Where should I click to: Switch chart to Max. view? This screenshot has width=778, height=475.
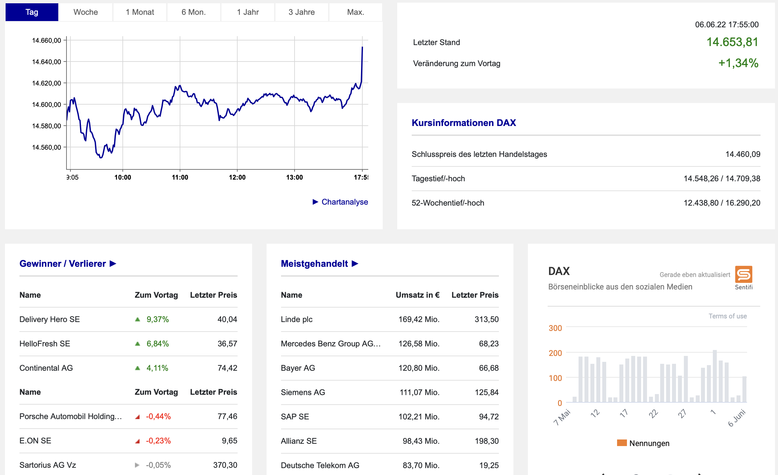[356, 12]
